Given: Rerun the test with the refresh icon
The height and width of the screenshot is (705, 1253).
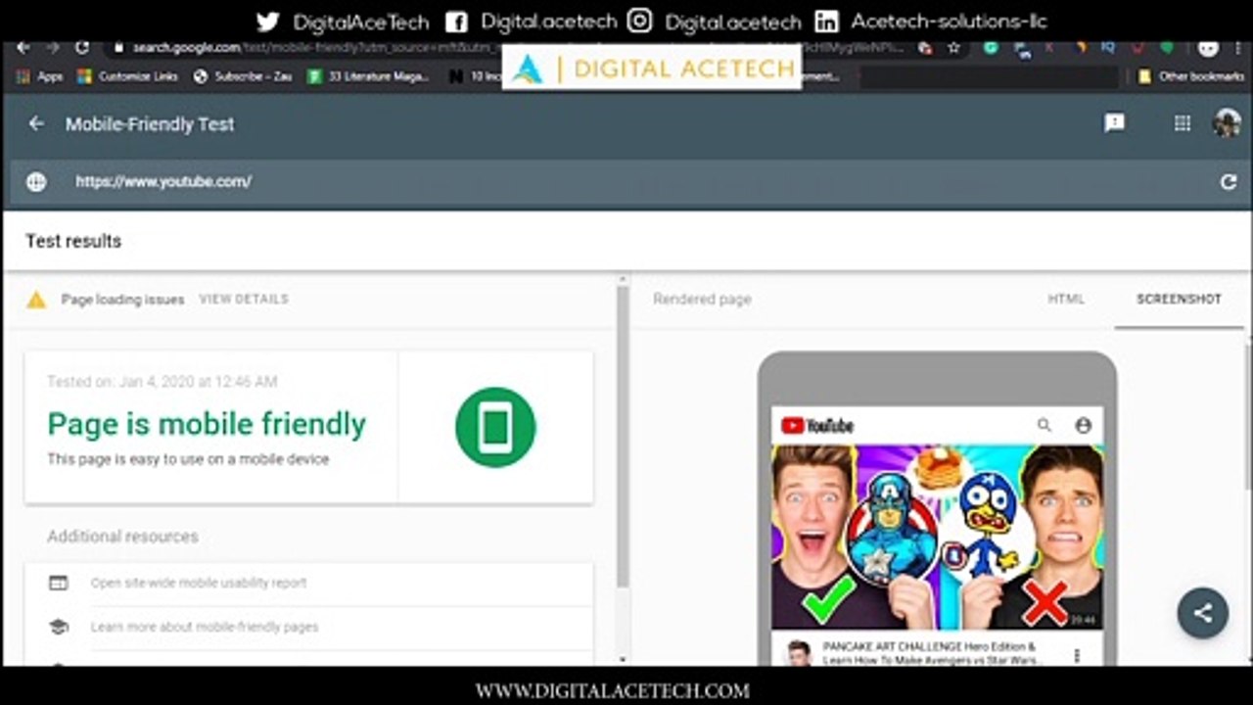Looking at the screenshot, I should click(x=1229, y=181).
